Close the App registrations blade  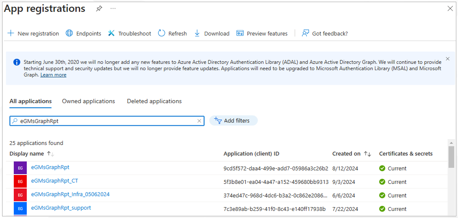(450, 9)
